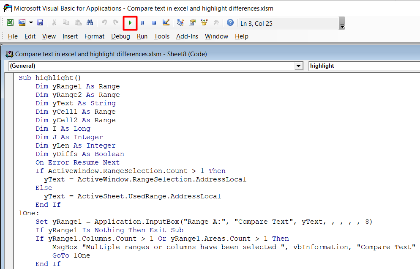Click the 'On Error Resume Next' line
The image size is (420, 269).
(x=78, y=162)
